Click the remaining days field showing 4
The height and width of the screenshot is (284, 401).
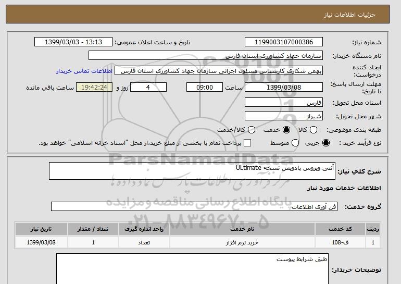tap(148, 87)
